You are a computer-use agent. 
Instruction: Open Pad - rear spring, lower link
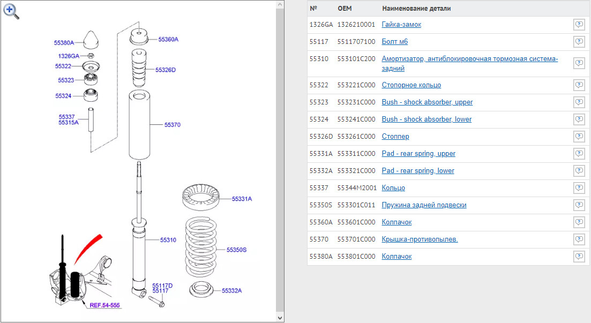click(418, 171)
